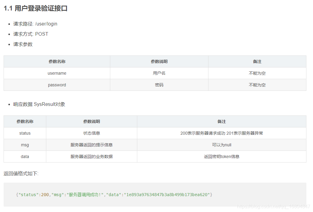Click the 密码 description cell
Viewport: 313px width, 212px height.
tap(159, 85)
